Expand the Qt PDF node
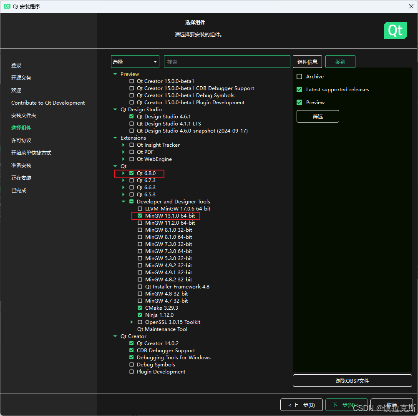The height and width of the screenshot is (416, 418). point(123,152)
